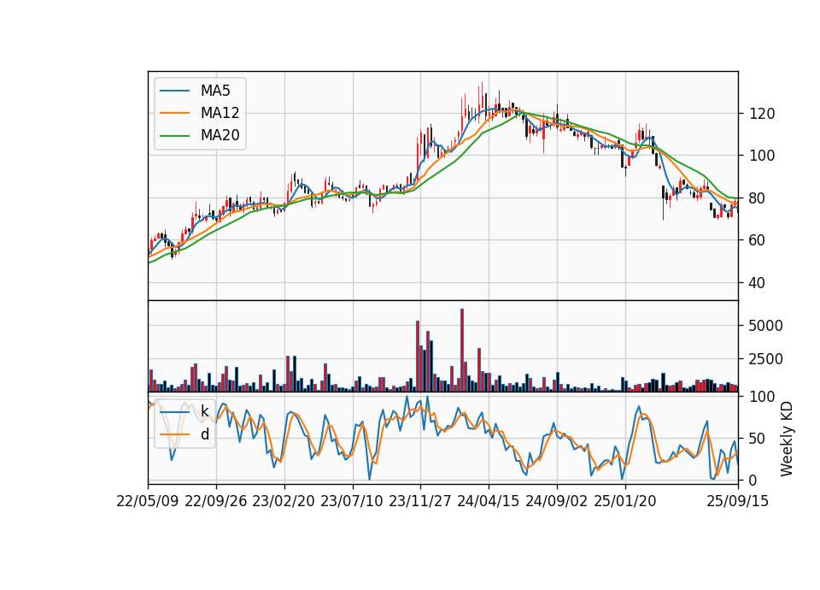Click the 5000 volume axis label

click(766, 326)
